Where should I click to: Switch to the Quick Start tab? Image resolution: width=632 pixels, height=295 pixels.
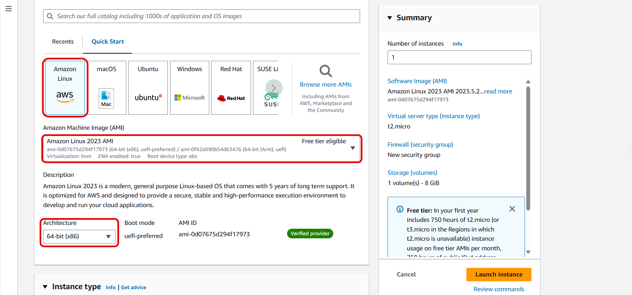(107, 42)
